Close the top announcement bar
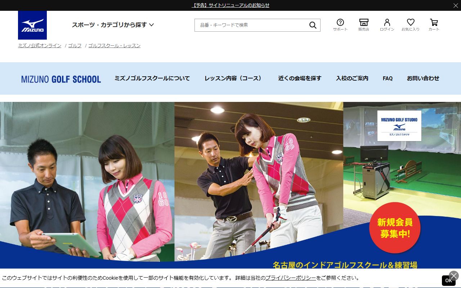The image size is (461, 288). point(456,5)
